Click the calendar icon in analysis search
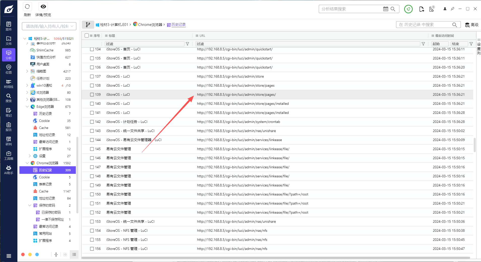 click(386, 9)
